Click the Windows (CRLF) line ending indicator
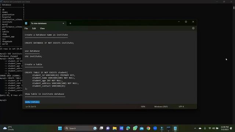235x132 pixels. click(161, 107)
